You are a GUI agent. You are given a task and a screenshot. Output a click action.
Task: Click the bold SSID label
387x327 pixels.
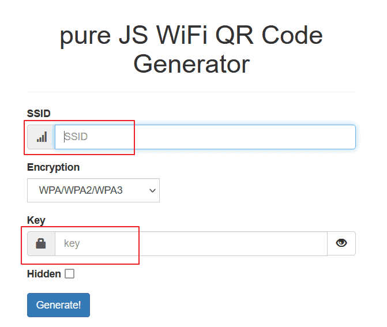39,113
